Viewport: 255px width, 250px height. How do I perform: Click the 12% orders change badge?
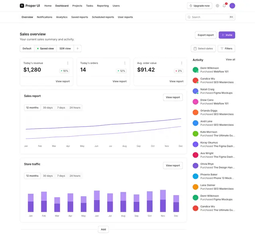121,71
